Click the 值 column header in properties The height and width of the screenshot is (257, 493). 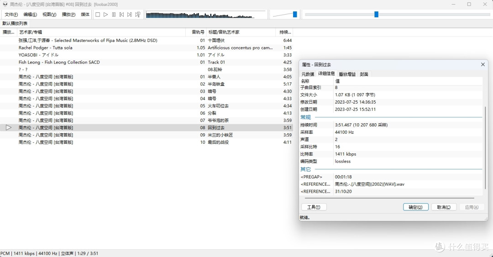(x=408, y=81)
